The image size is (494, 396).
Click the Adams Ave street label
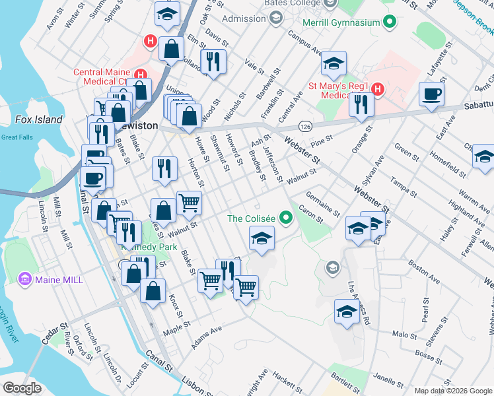(x=207, y=337)
